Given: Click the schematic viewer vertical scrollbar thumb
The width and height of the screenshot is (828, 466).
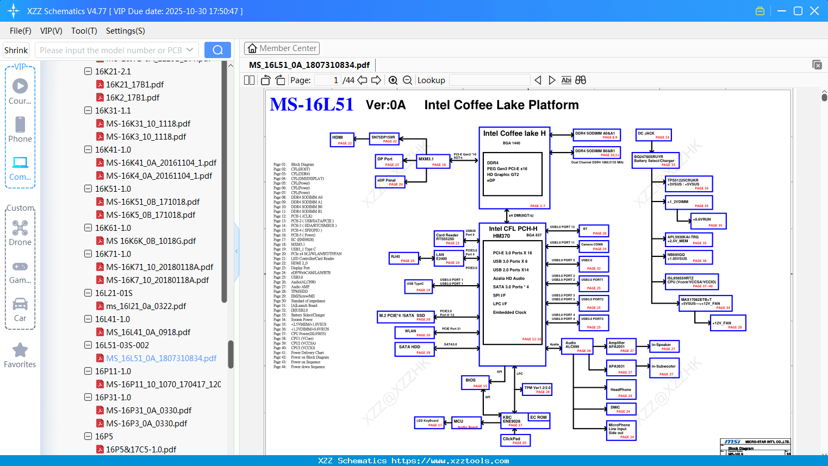Looking at the screenshot, I should [824, 97].
